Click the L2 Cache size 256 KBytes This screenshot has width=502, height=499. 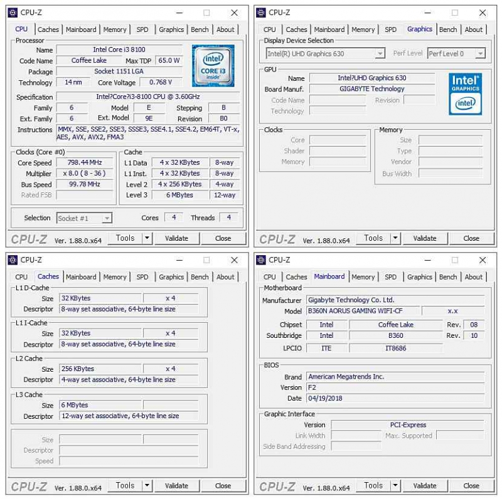pyautogui.click(x=100, y=369)
